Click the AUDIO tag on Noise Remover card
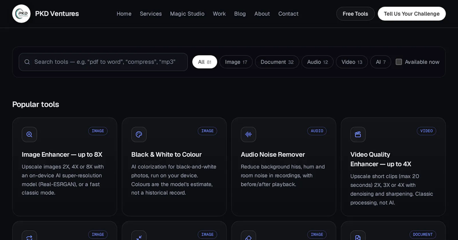 pos(317,131)
